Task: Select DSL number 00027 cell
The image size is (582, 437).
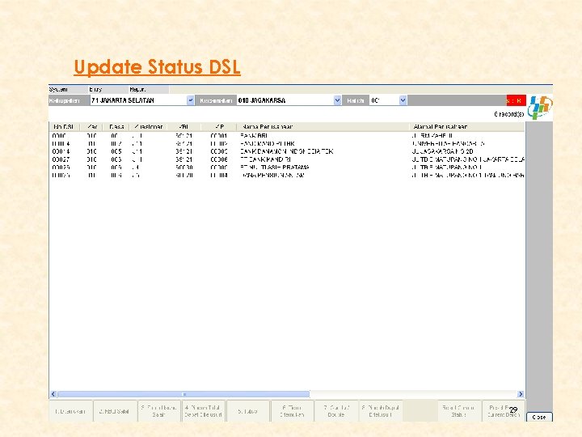Action: click(x=61, y=159)
